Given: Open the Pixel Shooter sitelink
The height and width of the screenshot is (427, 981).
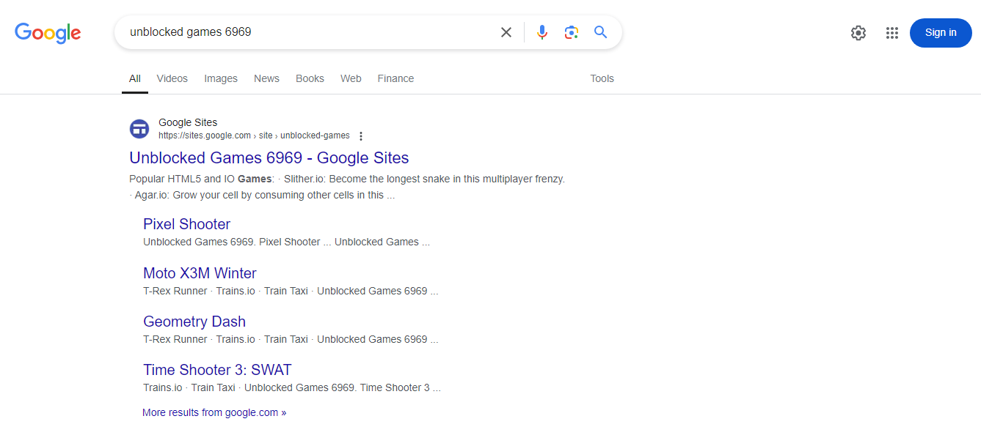Looking at the screenshot, I should tap(186, 224).
